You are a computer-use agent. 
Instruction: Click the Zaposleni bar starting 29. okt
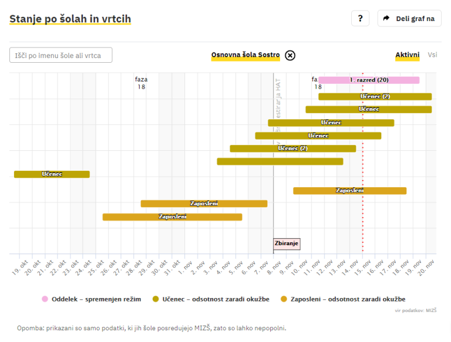point(204,204)
